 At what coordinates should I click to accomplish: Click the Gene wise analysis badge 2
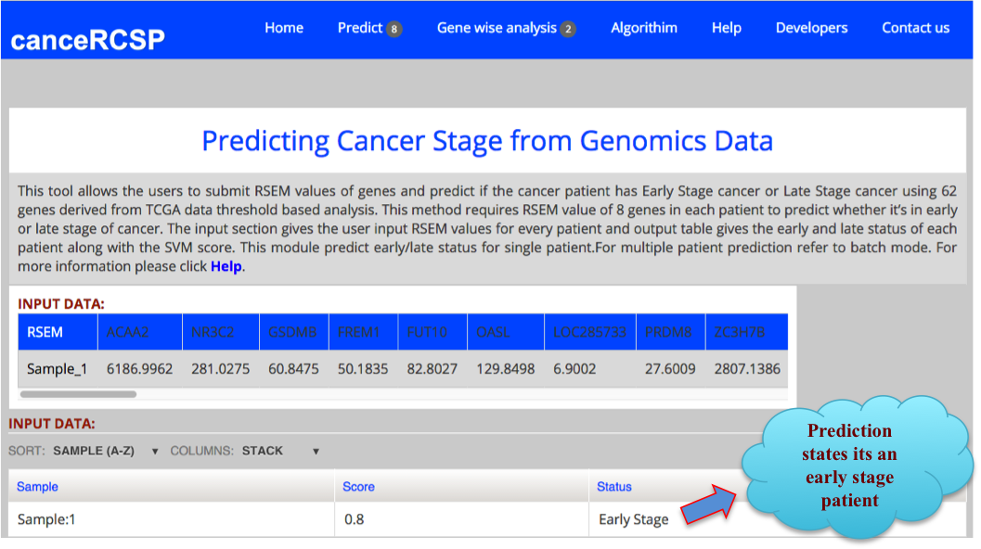tap(568, 29)
